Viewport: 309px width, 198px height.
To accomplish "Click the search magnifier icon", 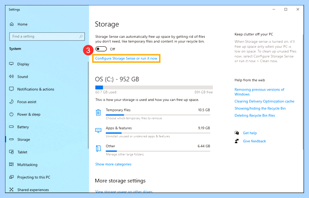I will coord(81,36).
